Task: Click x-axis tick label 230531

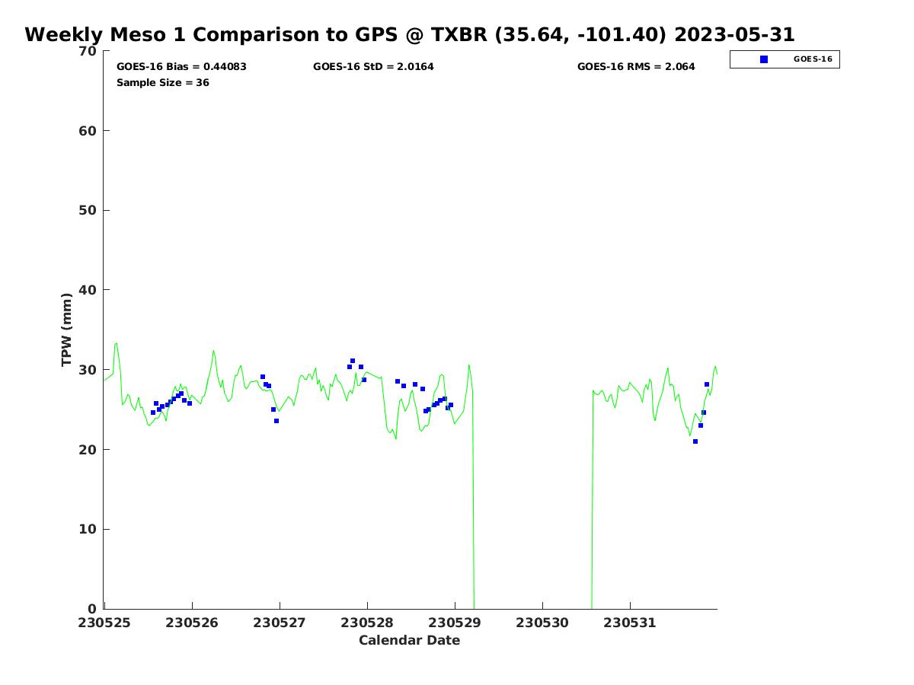Action: click(630, 623)
